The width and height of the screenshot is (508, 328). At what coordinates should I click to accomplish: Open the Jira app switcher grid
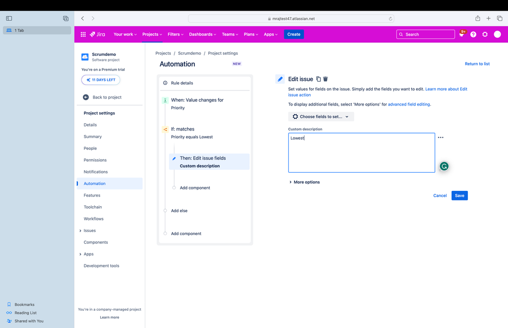coord(83,35)
